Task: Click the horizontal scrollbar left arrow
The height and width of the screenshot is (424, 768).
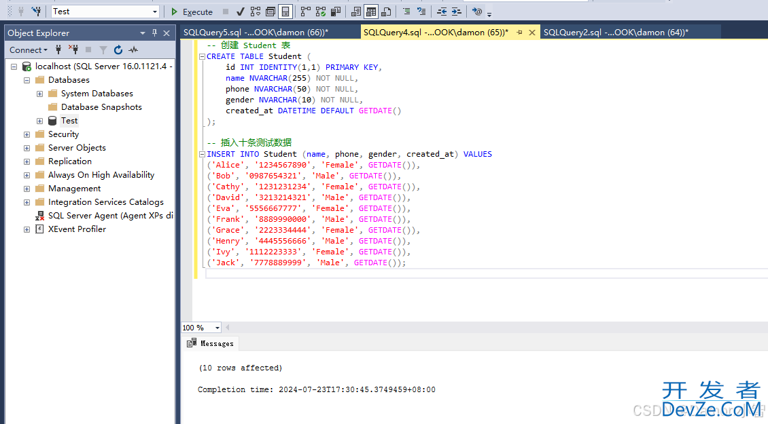Action: pyautogui.click(x=227, y=327)
